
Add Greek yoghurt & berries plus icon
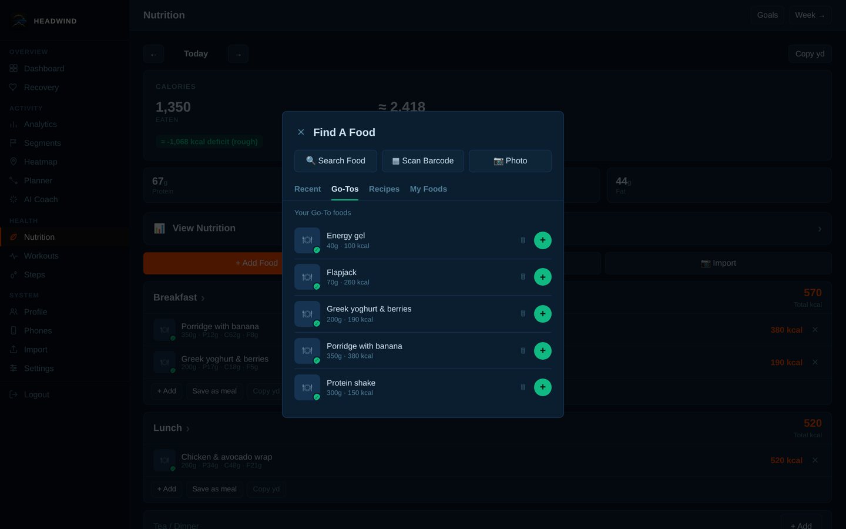click(542, 314)
